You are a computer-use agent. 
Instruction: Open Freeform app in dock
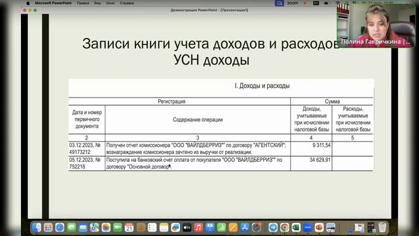175,227
